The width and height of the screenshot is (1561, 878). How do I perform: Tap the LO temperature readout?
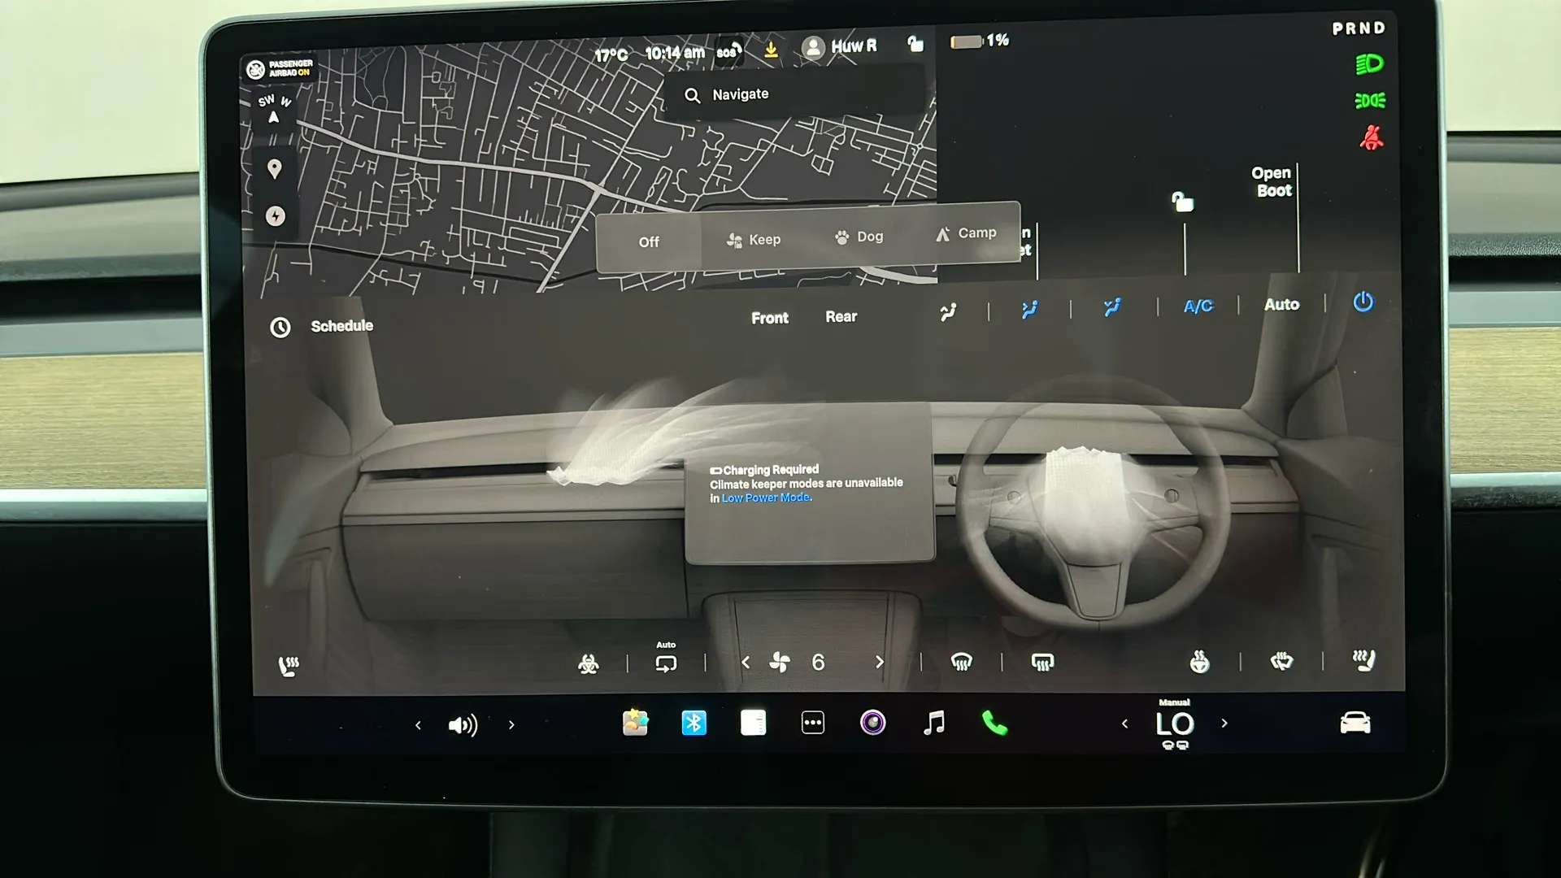coord(1175,723)
